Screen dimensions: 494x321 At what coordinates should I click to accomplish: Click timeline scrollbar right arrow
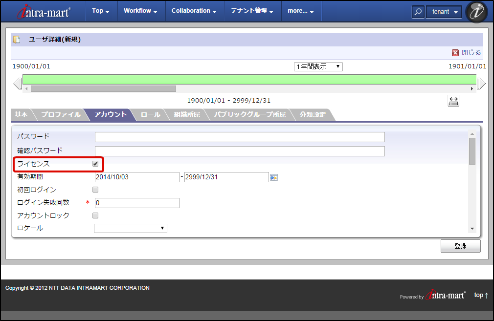472,89
